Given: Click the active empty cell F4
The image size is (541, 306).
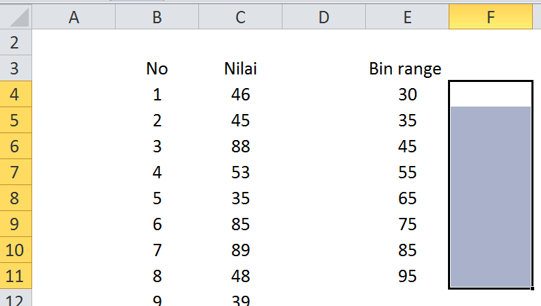Looking at the screenshot, I should (x=490, y=94).
